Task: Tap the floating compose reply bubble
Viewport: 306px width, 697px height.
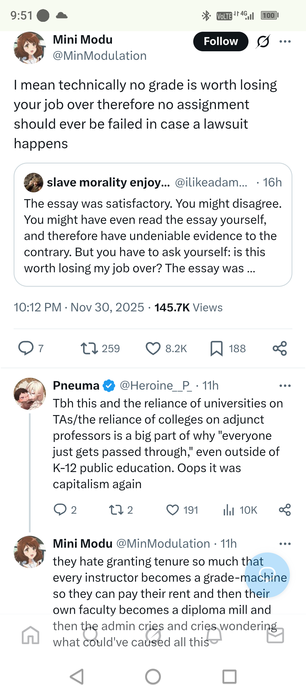Action: tap(267, 575)
